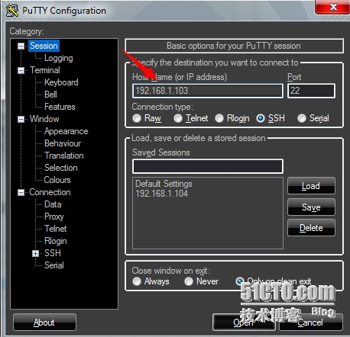Click the Delete button
This screenshot has width=350, height=337.
click(x=311, y=228)
